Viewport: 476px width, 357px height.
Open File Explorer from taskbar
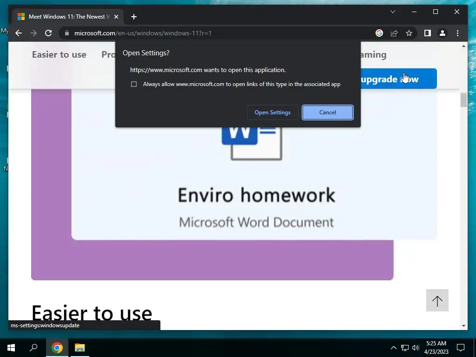pos(80,348)
